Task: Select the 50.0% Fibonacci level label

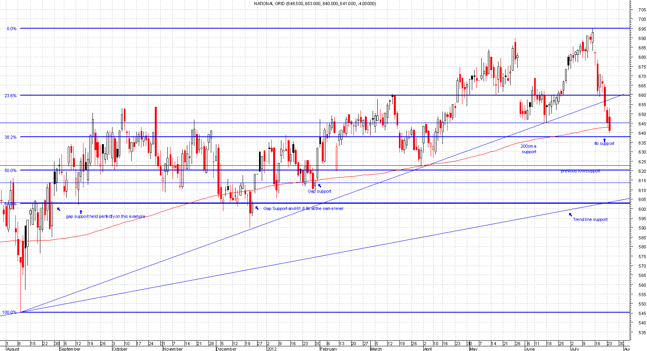Action: 11,170
